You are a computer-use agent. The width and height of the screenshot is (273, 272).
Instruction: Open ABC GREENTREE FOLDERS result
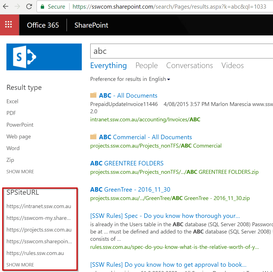tap(127, 163)
